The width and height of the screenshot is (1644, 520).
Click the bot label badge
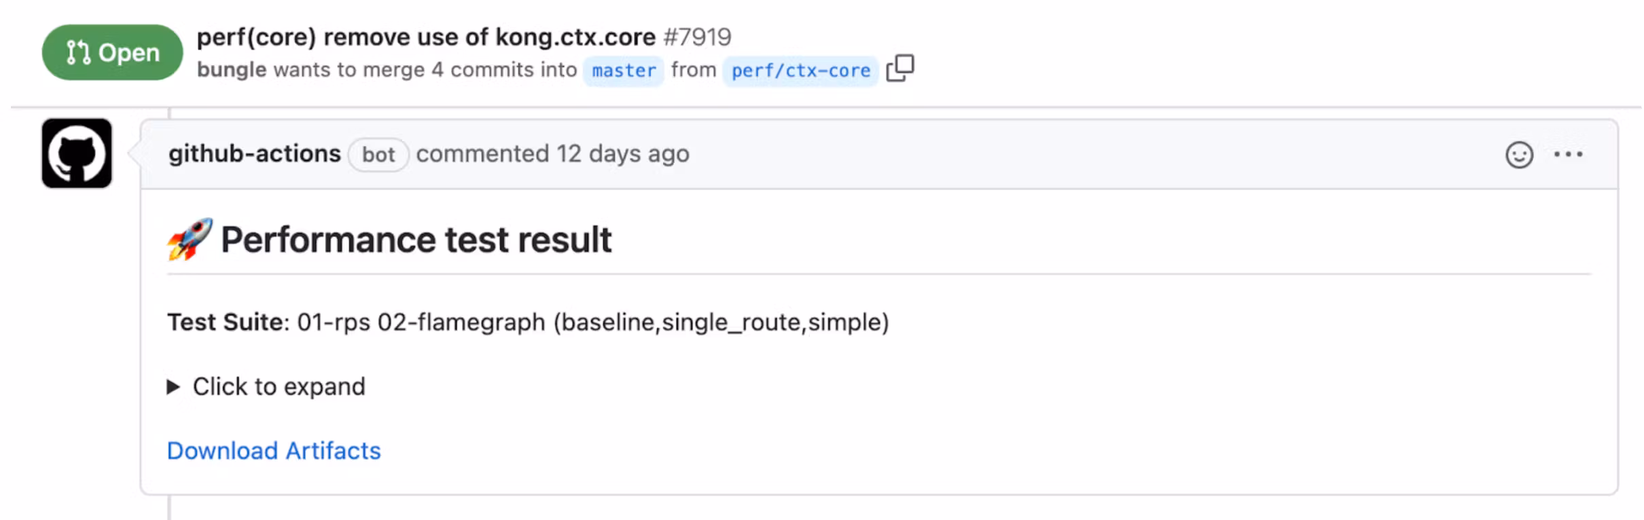[378, 155]
